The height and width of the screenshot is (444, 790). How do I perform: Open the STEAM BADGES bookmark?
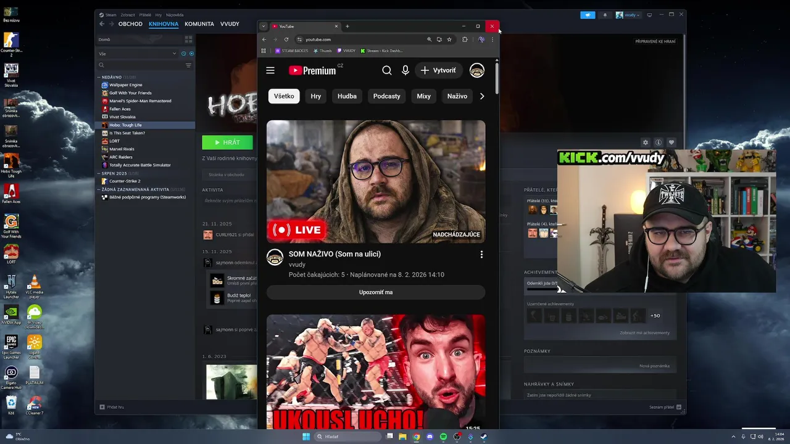(291, 51)
